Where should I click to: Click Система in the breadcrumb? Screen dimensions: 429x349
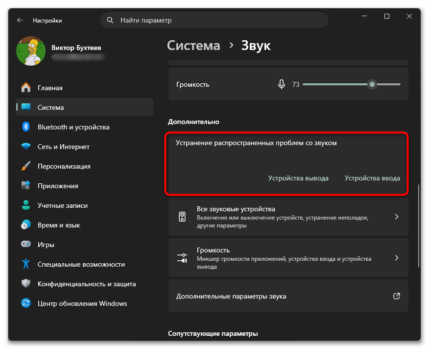193,46
